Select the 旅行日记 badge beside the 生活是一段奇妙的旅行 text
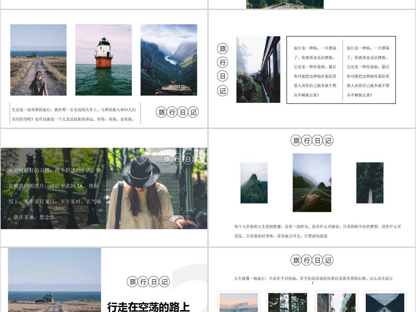The width and height of the screenshot is (416, 312). pyautogui.click(x=177, y=112)
